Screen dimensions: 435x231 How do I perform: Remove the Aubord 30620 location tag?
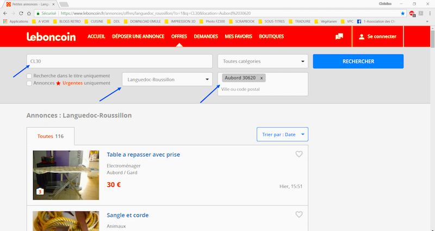pyautogui.click(x=262, y=78)
